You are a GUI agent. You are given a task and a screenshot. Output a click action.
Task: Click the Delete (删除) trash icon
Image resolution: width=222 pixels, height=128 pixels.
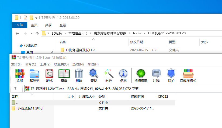pyautogui.click(x=79, y=74)
